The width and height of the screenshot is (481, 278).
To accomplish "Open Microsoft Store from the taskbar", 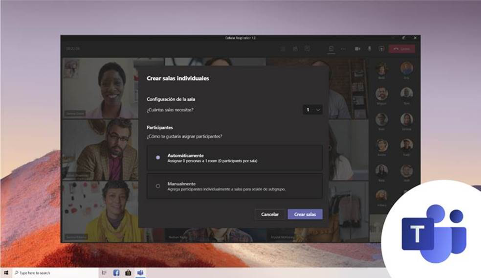I will [x=128, y=273].
